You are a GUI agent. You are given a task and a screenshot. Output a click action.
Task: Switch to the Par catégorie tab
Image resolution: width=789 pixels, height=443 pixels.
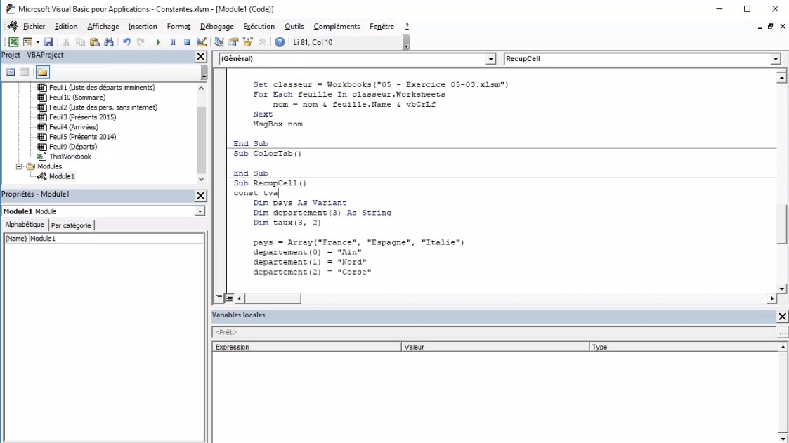pos(71,225)
